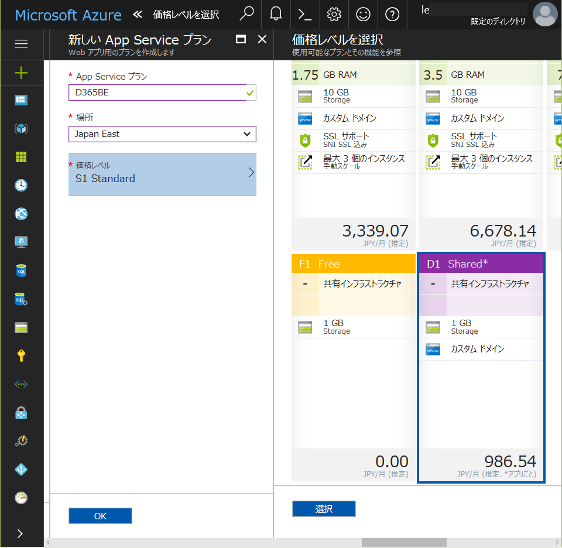Viewport: 562px width, 548px height.
Task: Collapse breadcrumb with the double chevron
Action: pos(137,14)
